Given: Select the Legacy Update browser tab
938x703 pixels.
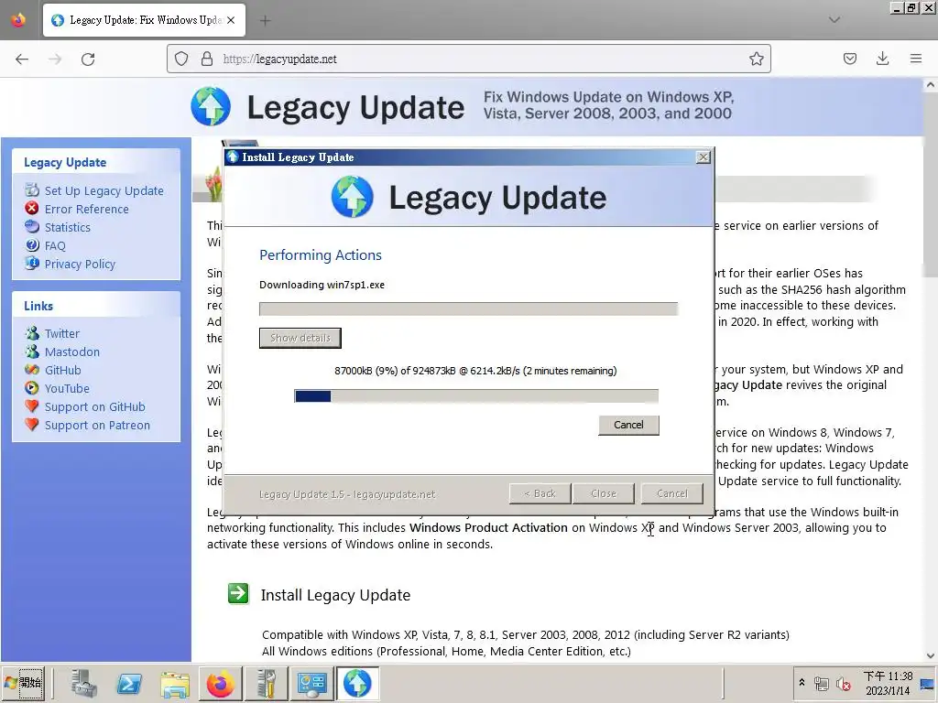Looking at the screenshot, I should pyautogui.click(x=144, y=20).
